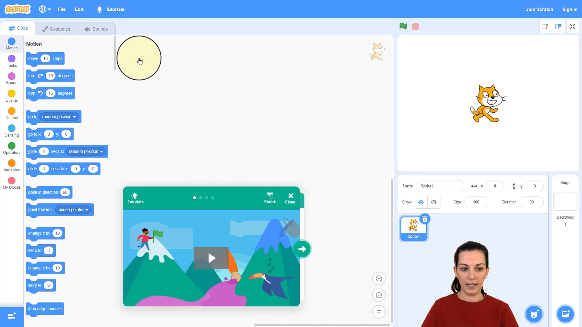Screen dimensions: 582x327
Task: Click the Sprite1 name field
Action: click(x=440, y=186)
